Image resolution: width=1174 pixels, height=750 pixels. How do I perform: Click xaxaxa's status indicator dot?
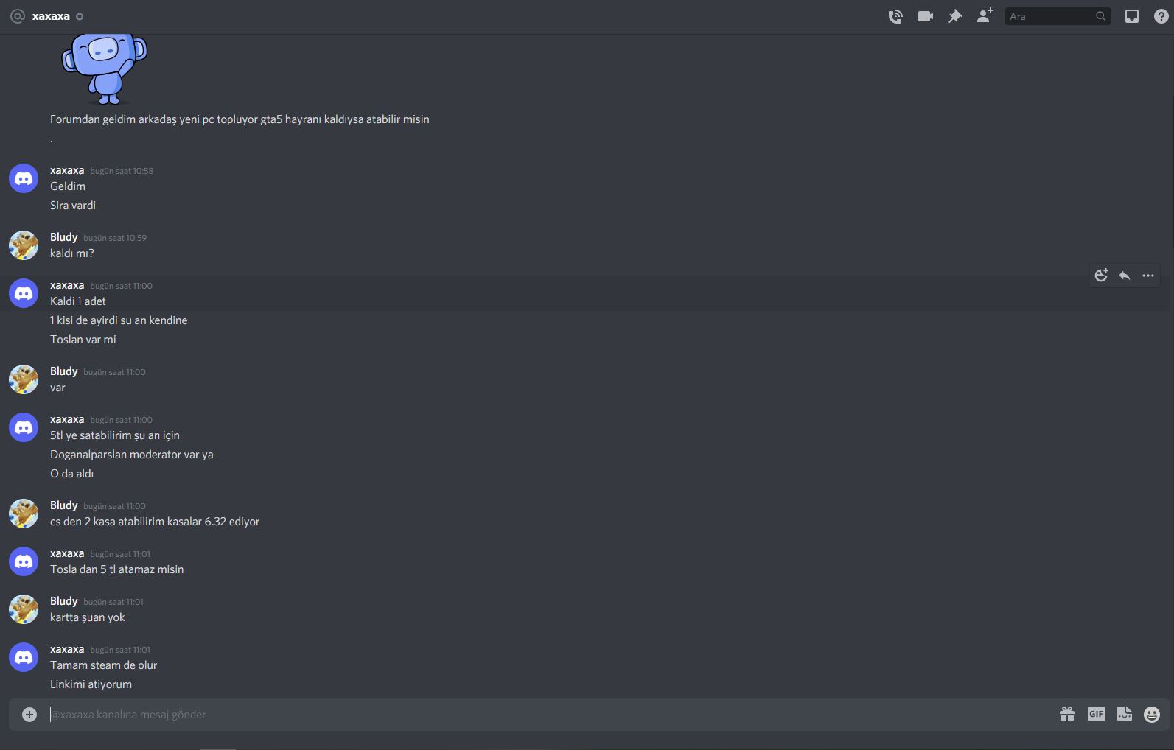[81, 16]
